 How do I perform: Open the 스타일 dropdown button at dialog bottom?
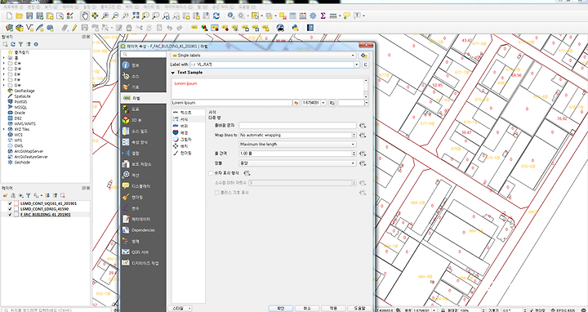(x=182, y=308)
